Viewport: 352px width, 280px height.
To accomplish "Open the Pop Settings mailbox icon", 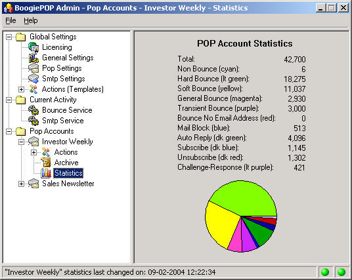I will point(33,68).
